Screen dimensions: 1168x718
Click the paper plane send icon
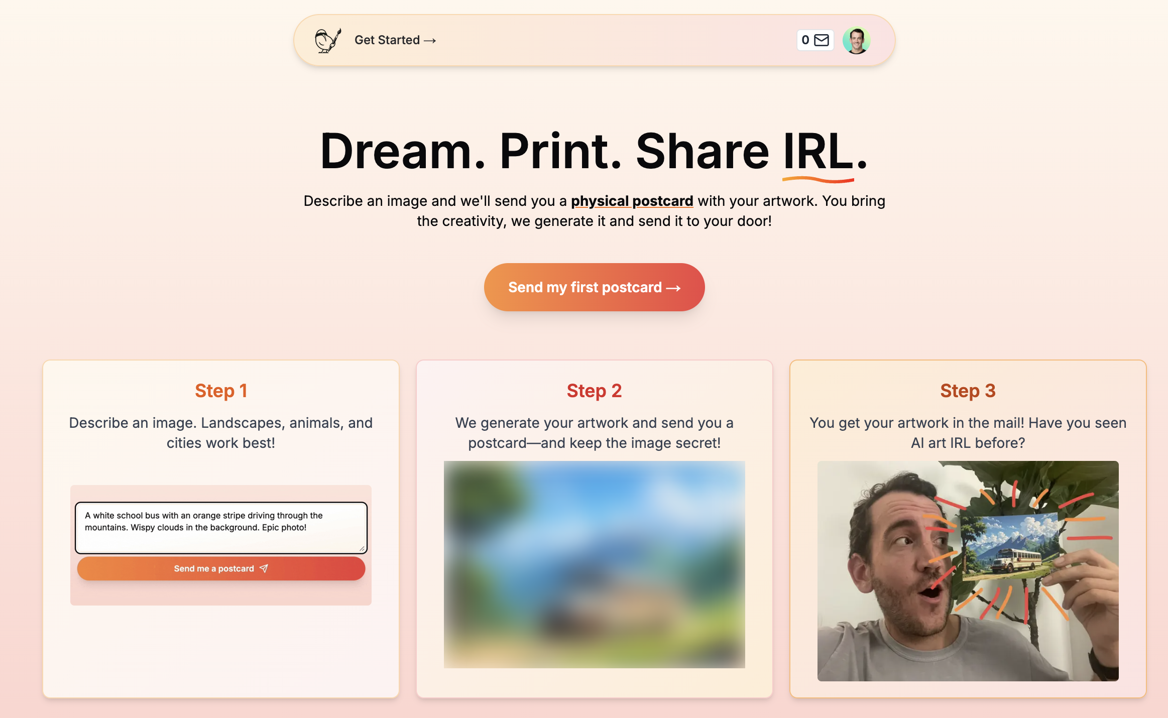[264, 568]
